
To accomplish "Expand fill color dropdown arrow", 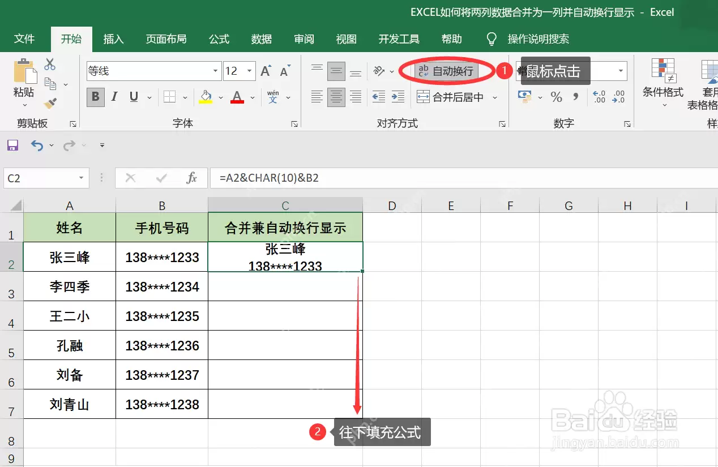I will pos(221,97).
